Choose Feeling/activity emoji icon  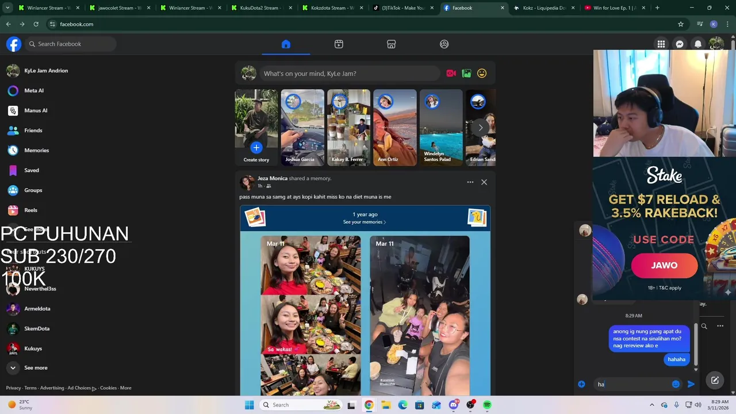coord(482,74)
